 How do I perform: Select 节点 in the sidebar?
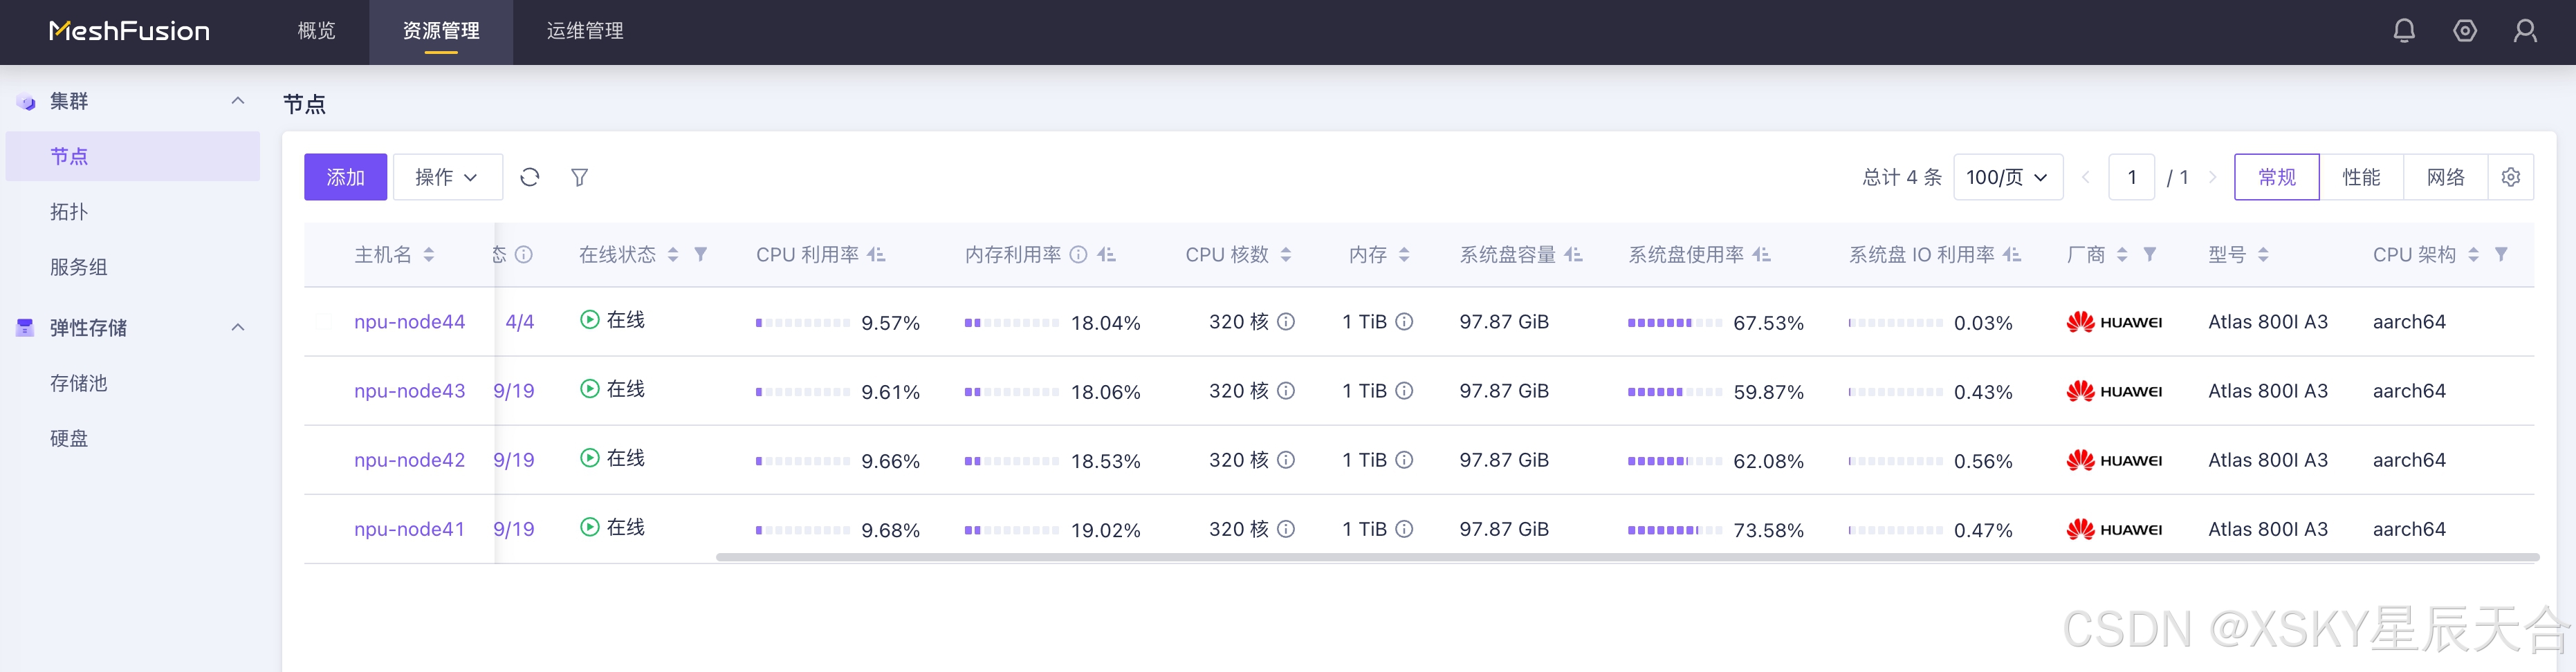133,156
